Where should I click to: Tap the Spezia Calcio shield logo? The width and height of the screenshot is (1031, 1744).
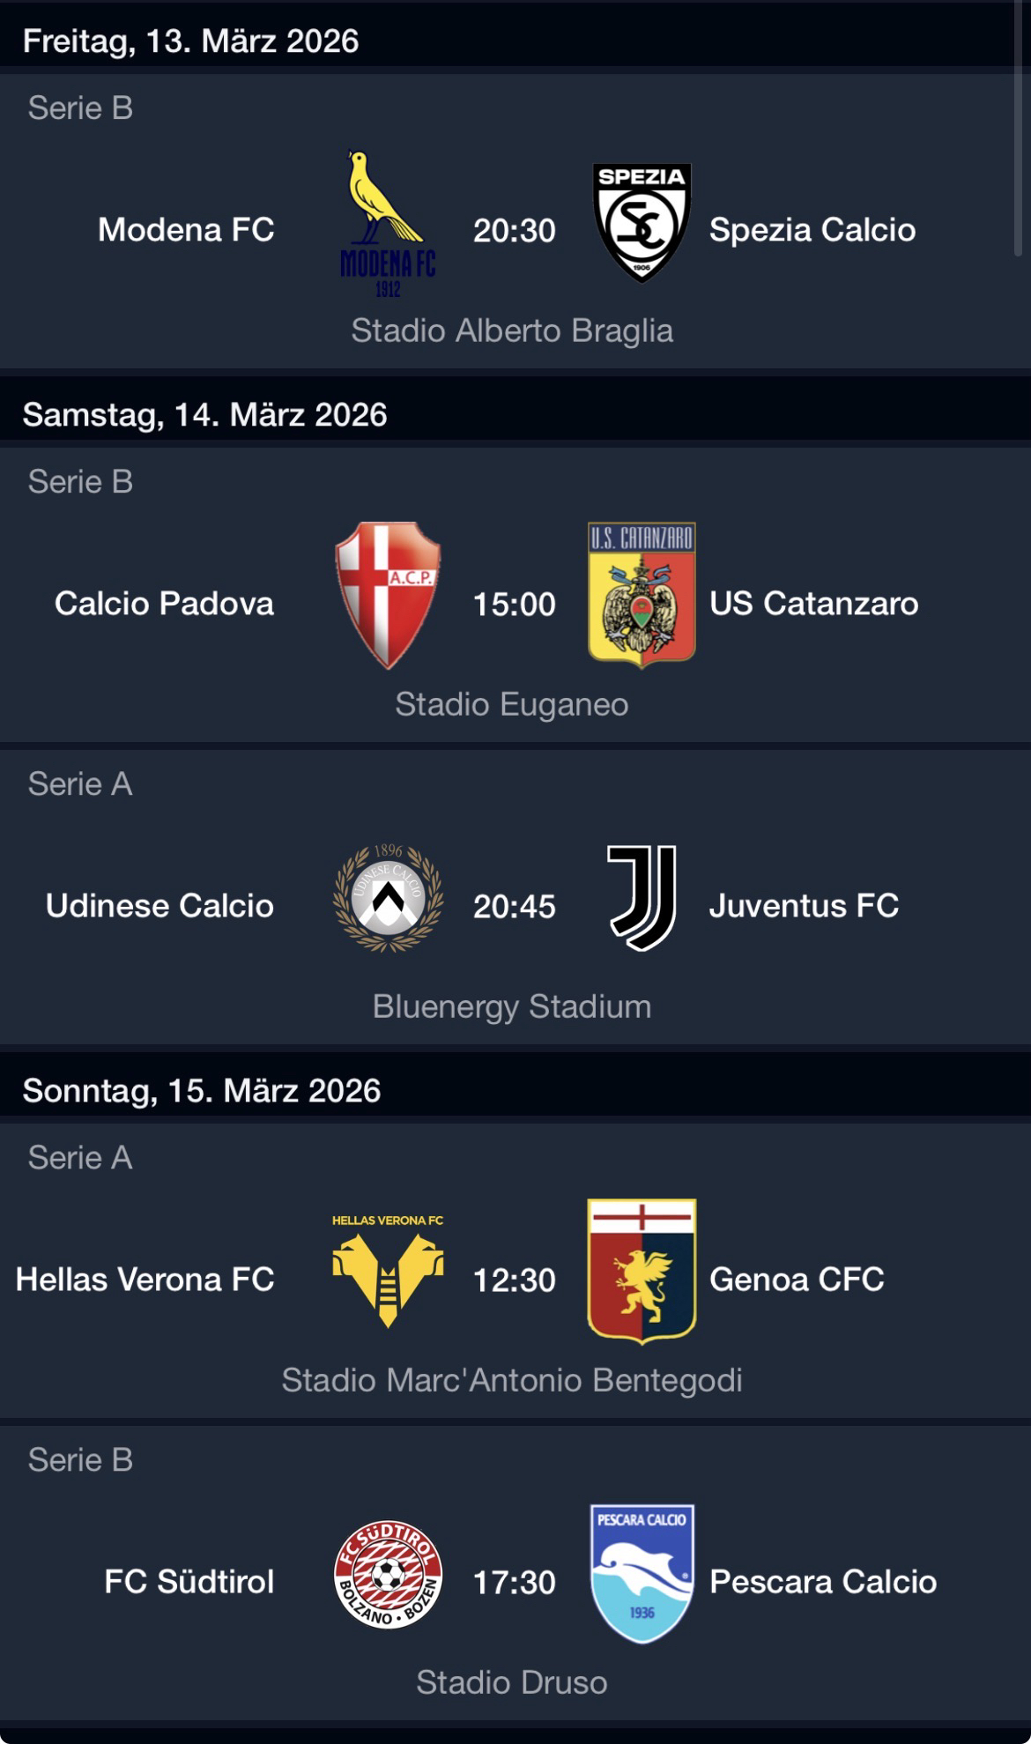click(642, 223)
